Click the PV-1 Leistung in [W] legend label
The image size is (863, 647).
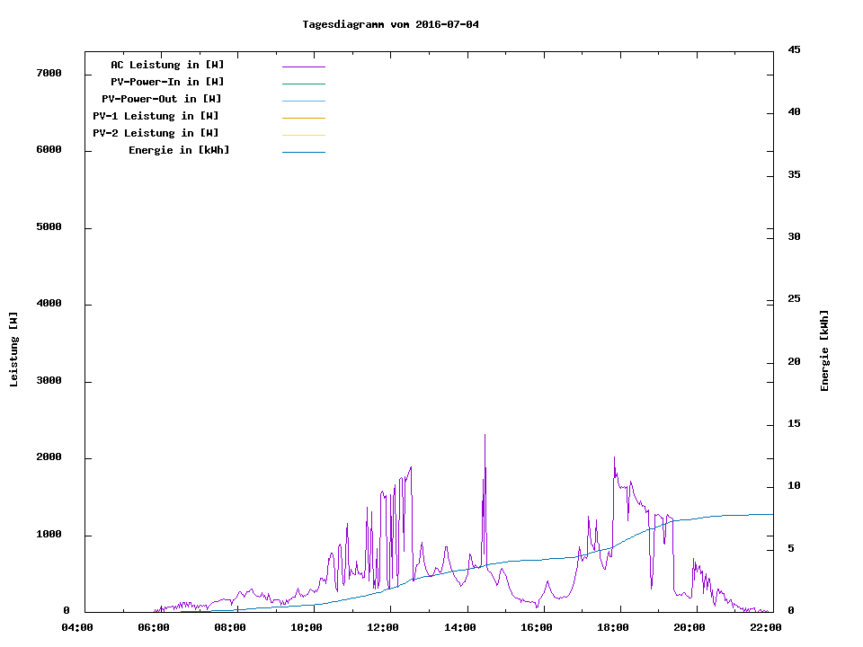[x=156, y=116]
